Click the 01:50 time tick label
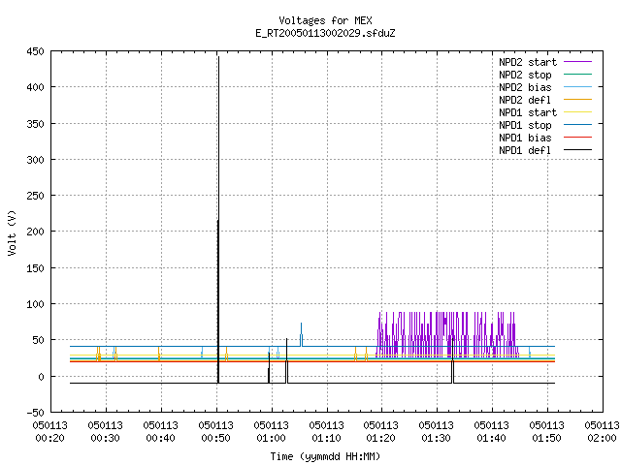Viewport: 621px width, 465px height. pos(546,438)
